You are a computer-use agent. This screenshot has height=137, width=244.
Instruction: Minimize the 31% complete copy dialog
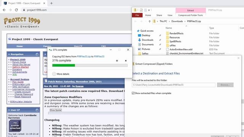[x=111, y=50]
